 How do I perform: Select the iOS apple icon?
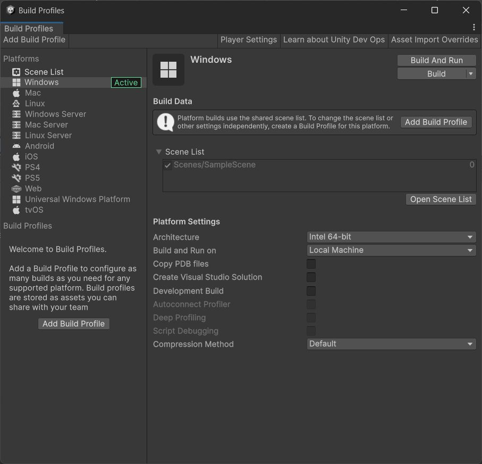tap(16, 156)
